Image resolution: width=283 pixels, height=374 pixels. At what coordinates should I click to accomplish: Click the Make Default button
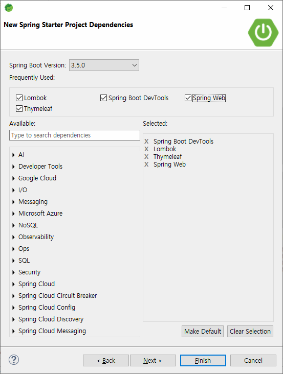(203, 331)
